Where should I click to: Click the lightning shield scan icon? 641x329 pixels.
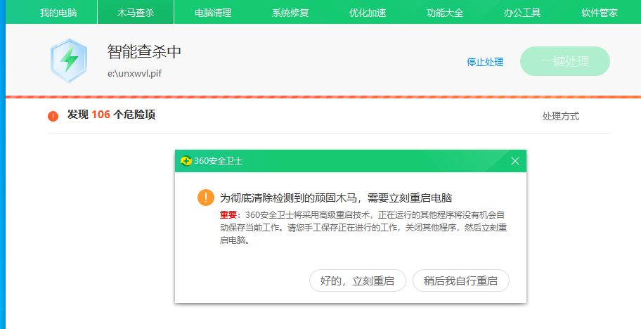click(x=69, y=60)
